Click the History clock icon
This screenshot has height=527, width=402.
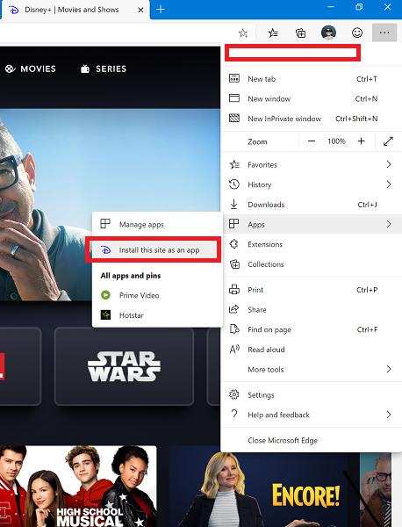coord(234,184)
